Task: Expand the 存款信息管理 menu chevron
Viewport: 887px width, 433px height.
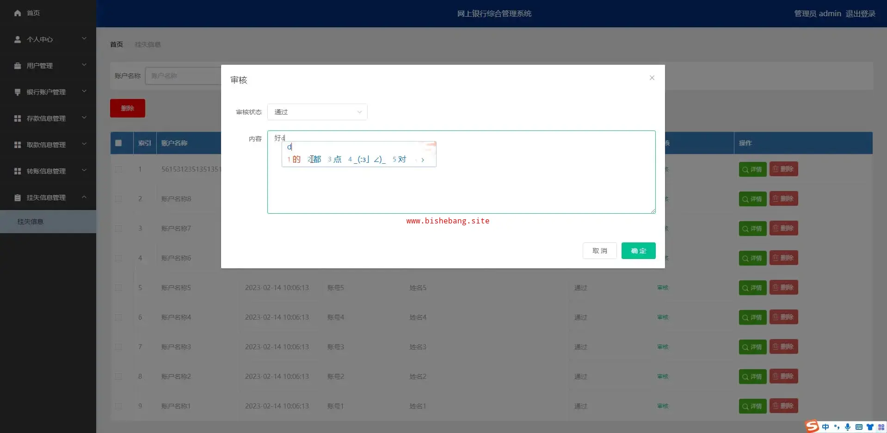Action: pos(84,118)
